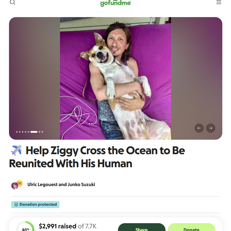Open the hamburger menu

[x=219, y=2]
